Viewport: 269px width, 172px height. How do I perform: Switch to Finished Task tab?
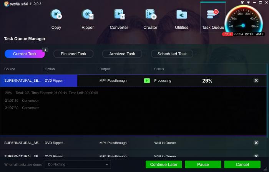click(73, 54)
